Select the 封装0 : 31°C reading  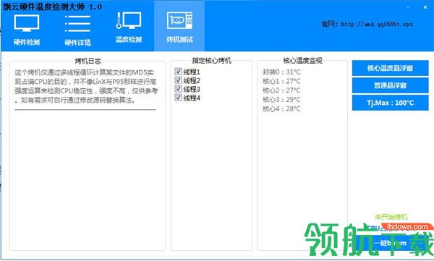[281, 72]
